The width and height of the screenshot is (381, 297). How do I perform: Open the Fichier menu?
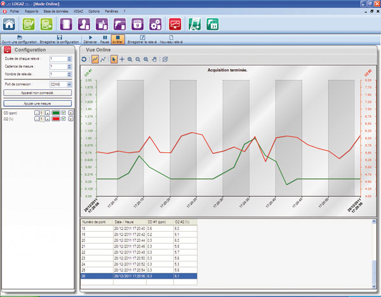(x=15, y=11)
